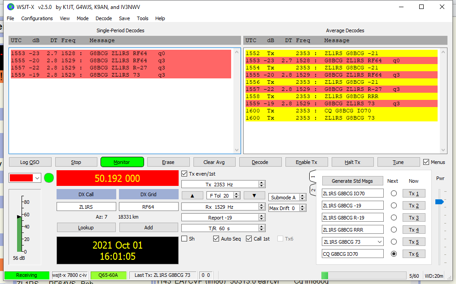The height and width of the screenshot is (284, 456).
Task: Click the Tune button
Action: click(399, 162)
